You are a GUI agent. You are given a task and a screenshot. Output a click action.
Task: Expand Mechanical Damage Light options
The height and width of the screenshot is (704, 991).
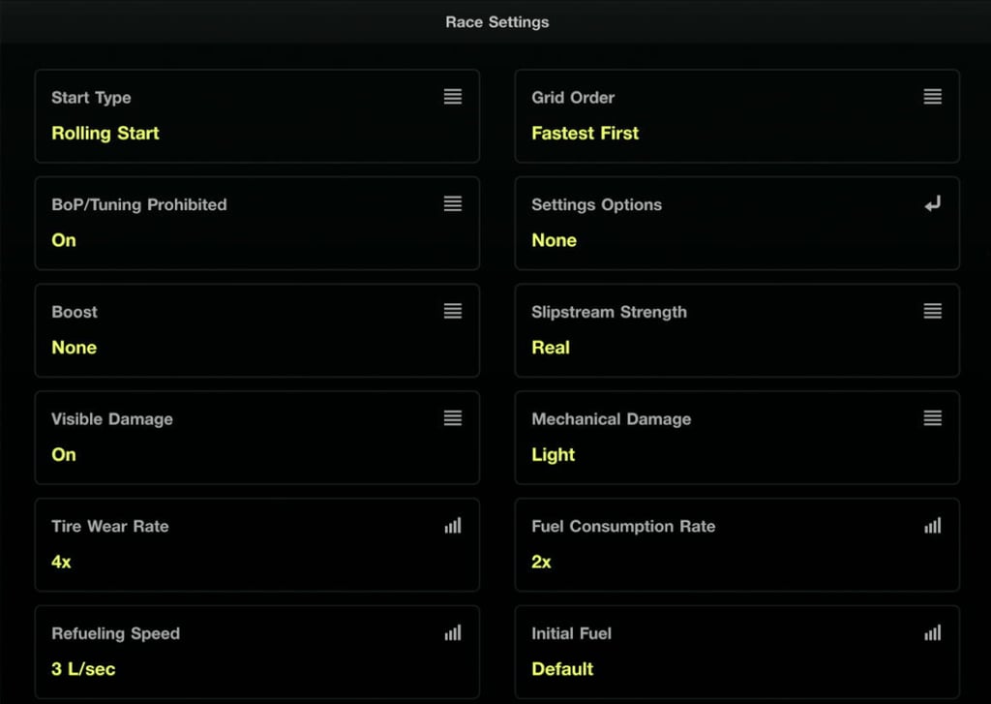pos(554,454)
